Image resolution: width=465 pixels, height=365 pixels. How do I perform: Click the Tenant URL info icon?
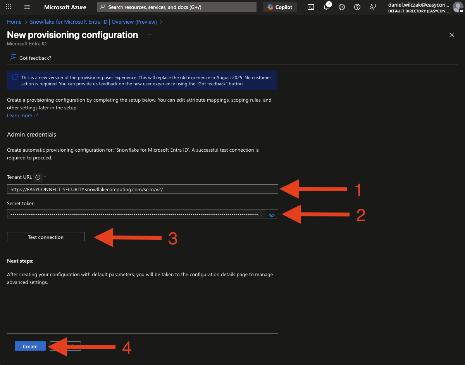[38, 177]
